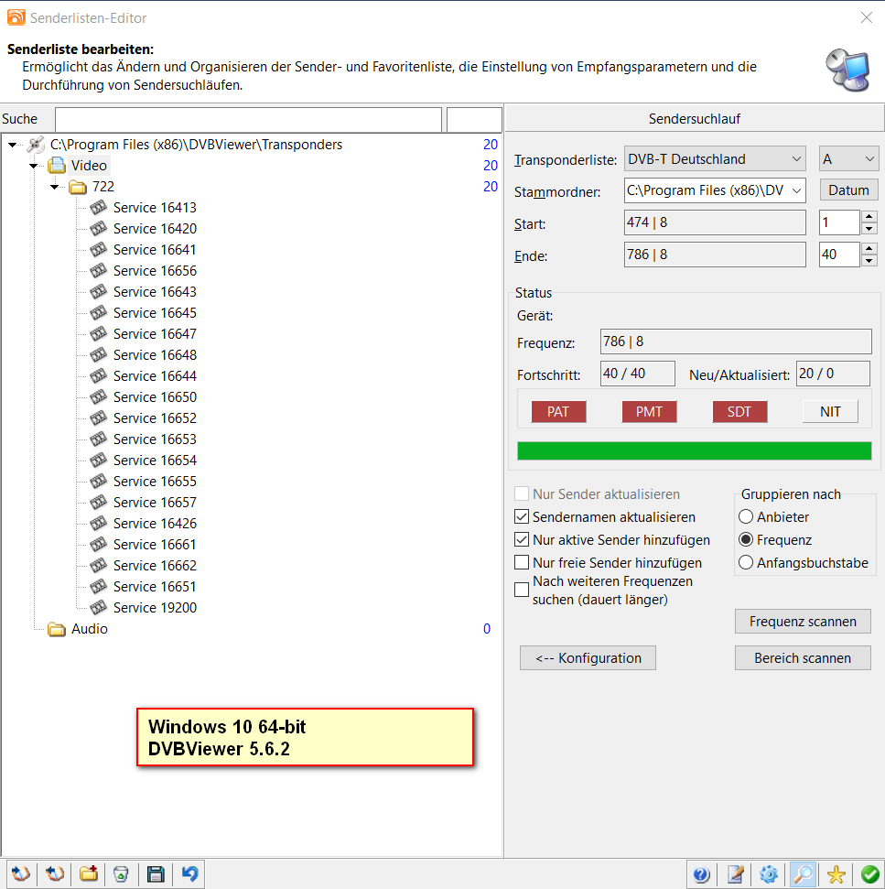
Task: Click the red PMT indicator
Action: [x=649, y=412]
